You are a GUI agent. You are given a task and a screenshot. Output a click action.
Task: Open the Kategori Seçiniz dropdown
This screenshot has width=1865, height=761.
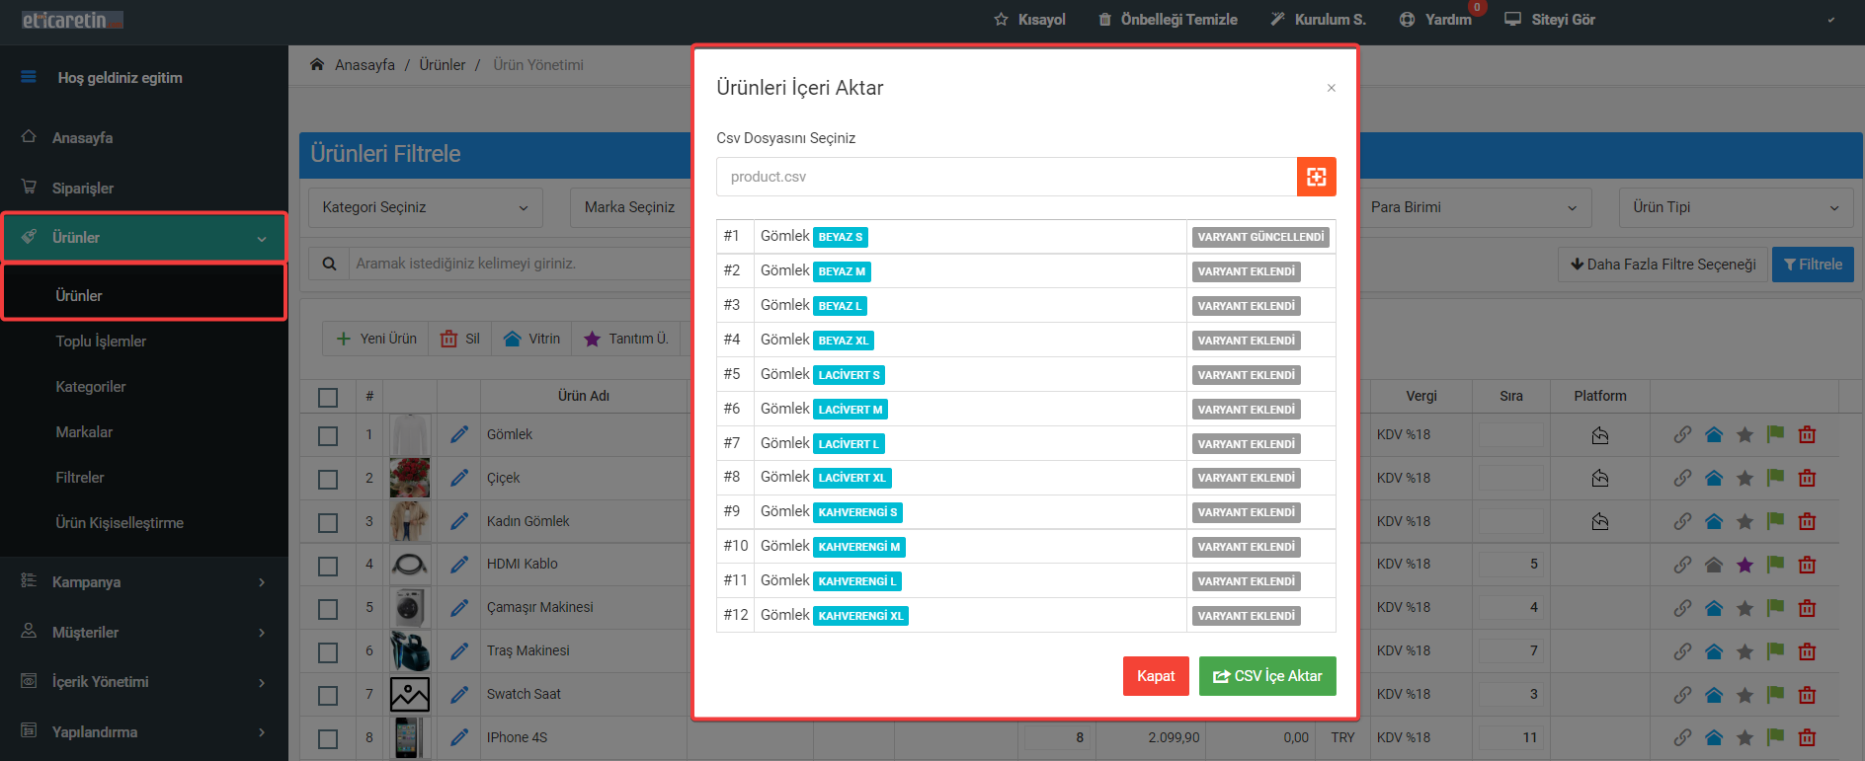coord(426,207)
